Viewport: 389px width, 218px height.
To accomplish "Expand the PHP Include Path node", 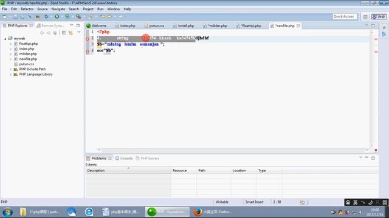I will [x=11, y=69].
